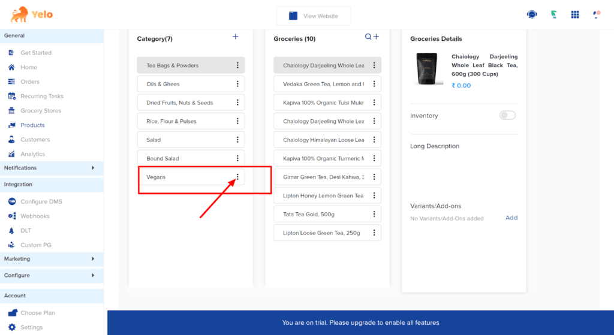Screen dimensions: 614x335
Task: Open Orders in the sidebar
Action: pos(30,82)
